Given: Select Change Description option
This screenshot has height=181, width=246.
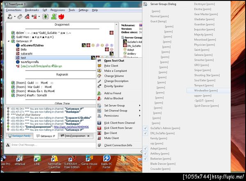Looking at the screenshot, I should [119, 81].
